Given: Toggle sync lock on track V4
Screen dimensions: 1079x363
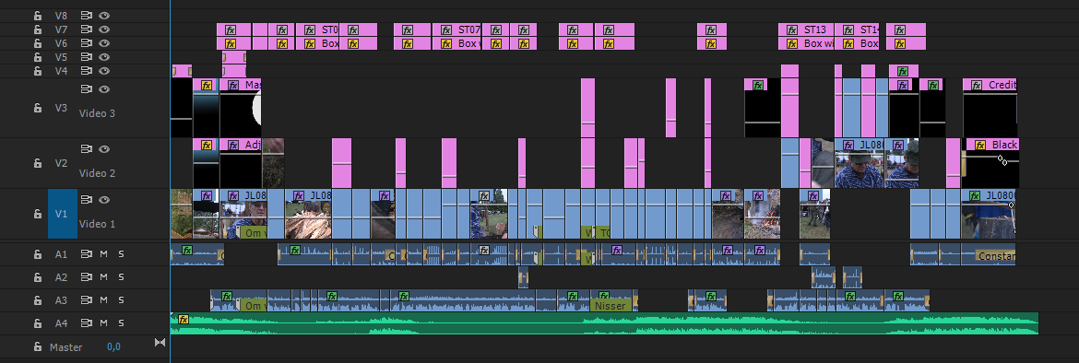Looking at the screenshot, I should [x=87, y=71].
